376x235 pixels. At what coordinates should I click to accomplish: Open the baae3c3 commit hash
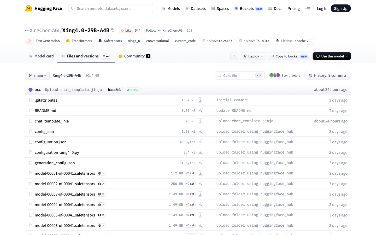coord(114,90)
